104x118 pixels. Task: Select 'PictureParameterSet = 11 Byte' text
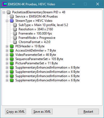[x=37, y=63]
